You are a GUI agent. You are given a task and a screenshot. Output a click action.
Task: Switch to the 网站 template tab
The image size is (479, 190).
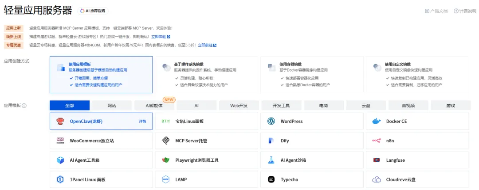click(x=112, y=105)
